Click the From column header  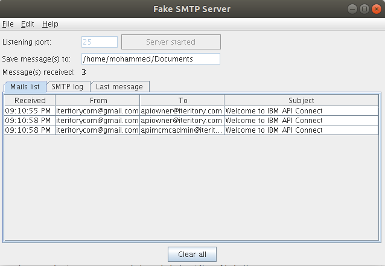(98, 101)
